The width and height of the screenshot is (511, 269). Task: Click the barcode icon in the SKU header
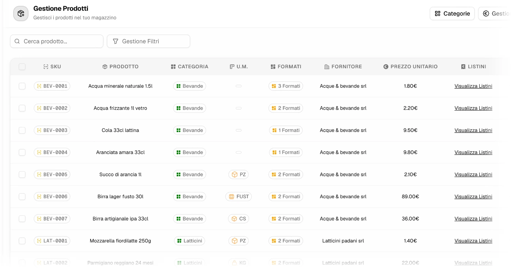pyautogui.click(x=46, y=67)
